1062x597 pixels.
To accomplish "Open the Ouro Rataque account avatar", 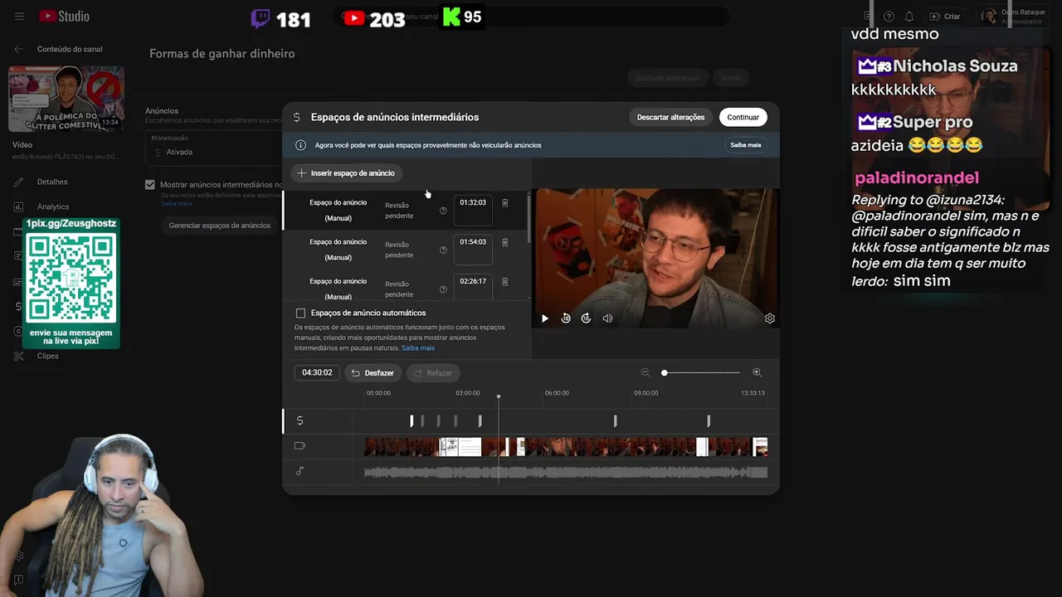I will click(x=988, y=17).
